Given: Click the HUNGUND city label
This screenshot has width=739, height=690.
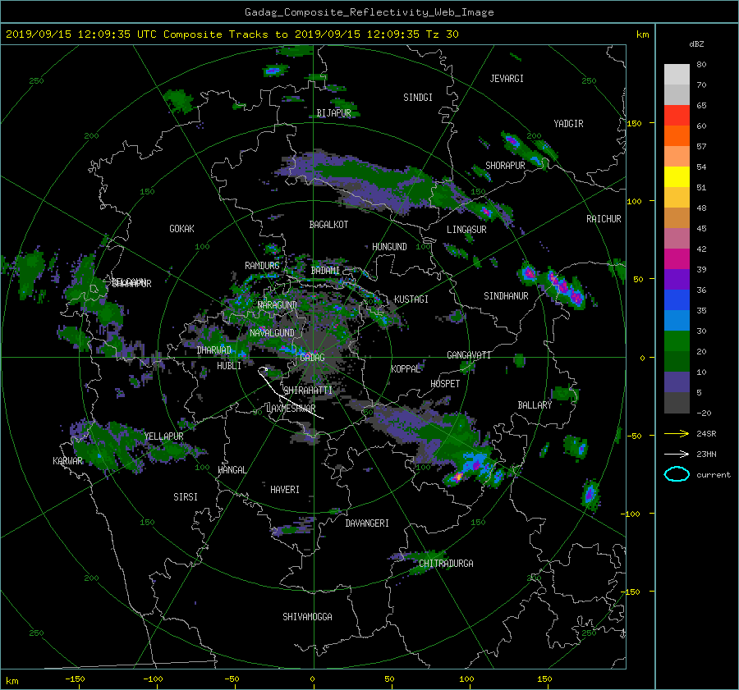Looking at the screenshot, I should click(389, 247).
